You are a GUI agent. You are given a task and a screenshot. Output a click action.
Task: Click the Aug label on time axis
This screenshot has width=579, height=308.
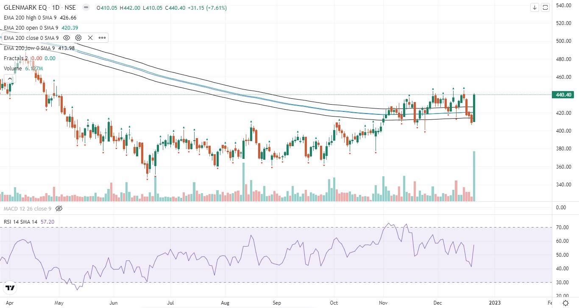pos(225,303)
